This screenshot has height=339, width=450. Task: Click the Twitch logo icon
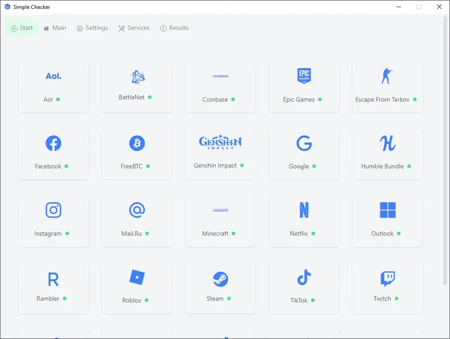click(x=387, y=278)
